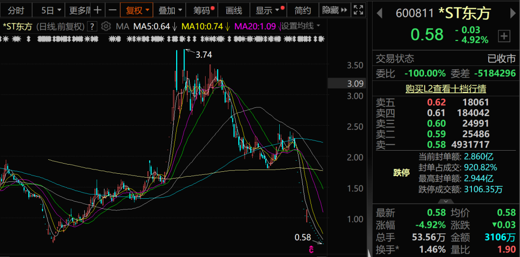Open the 复权 adjustment dropdown
This screenshot has height=257, width=520.
click(x=137, y=10)
